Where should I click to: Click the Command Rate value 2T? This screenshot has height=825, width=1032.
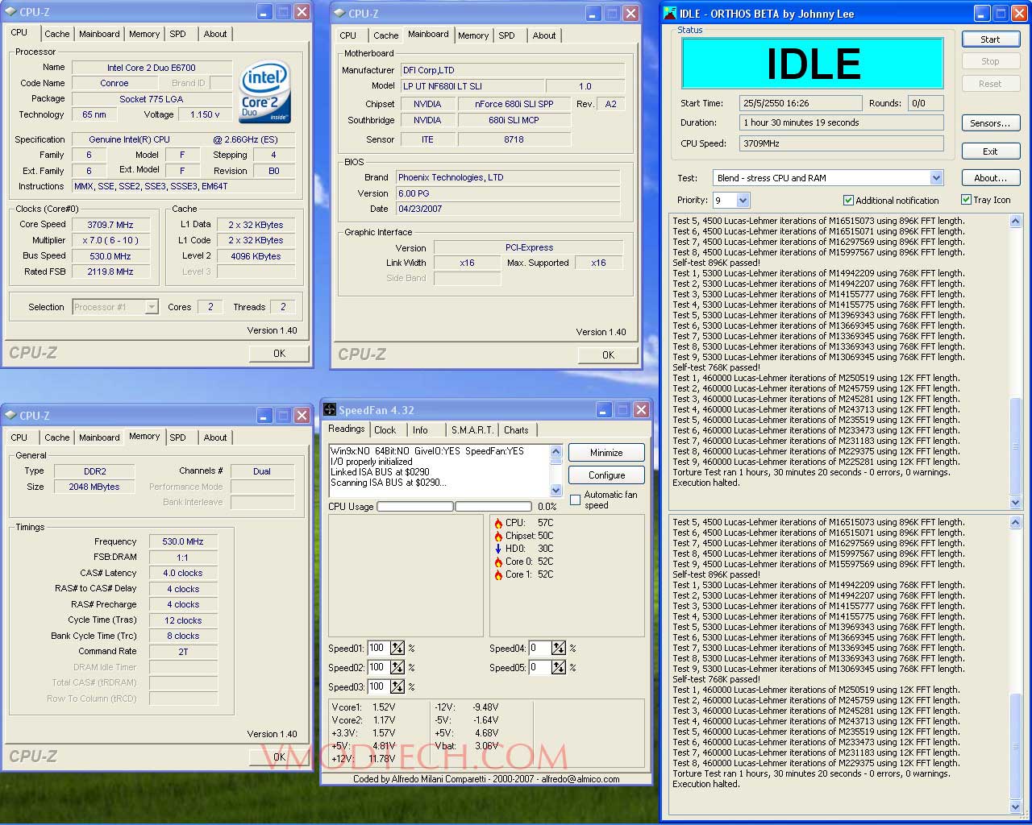[183, 652]
